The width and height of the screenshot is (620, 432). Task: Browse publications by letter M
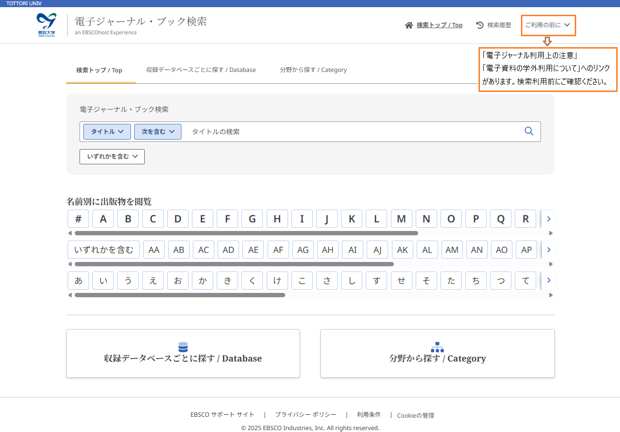coord(401,219)
